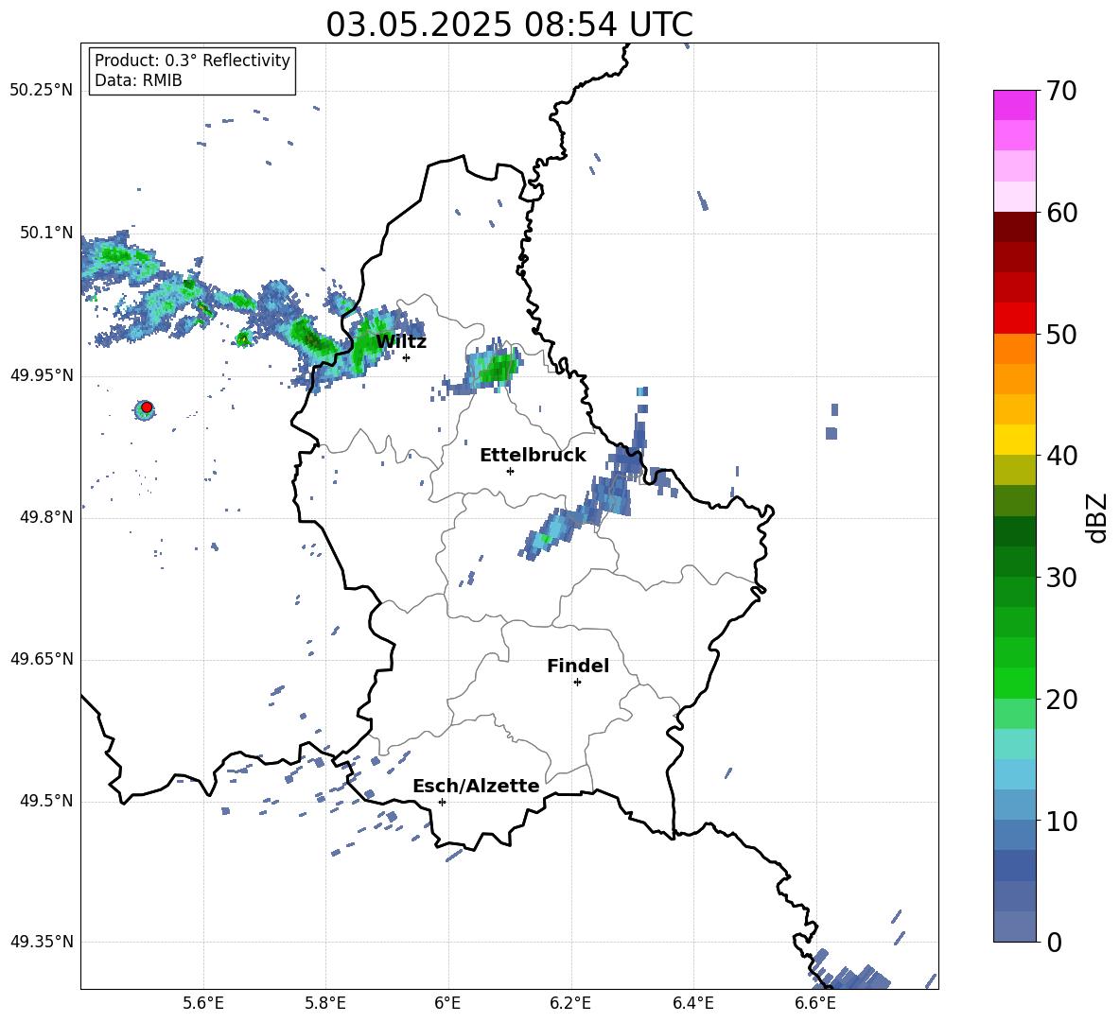The image size is (1120, 1022).
Task: Click the dark maroon colorbar segment below 60
Action: [x=1014, y=227]
